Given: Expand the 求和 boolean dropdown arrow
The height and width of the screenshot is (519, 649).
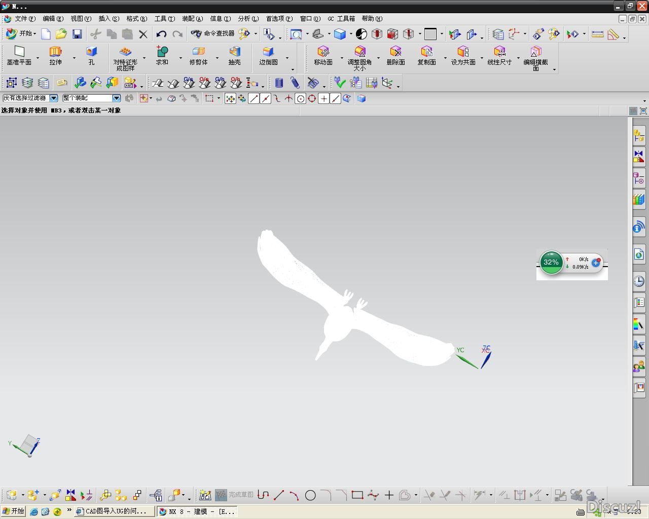Looking at the screenshot, I should pos(181,58).
